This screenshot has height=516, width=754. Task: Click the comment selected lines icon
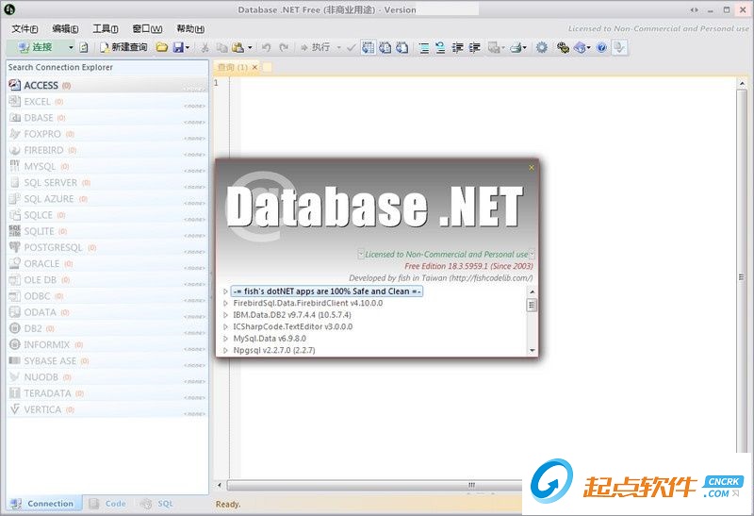click(x=423, y=47)
